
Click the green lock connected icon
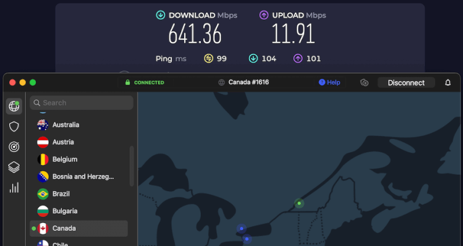(x=127, y=82)
